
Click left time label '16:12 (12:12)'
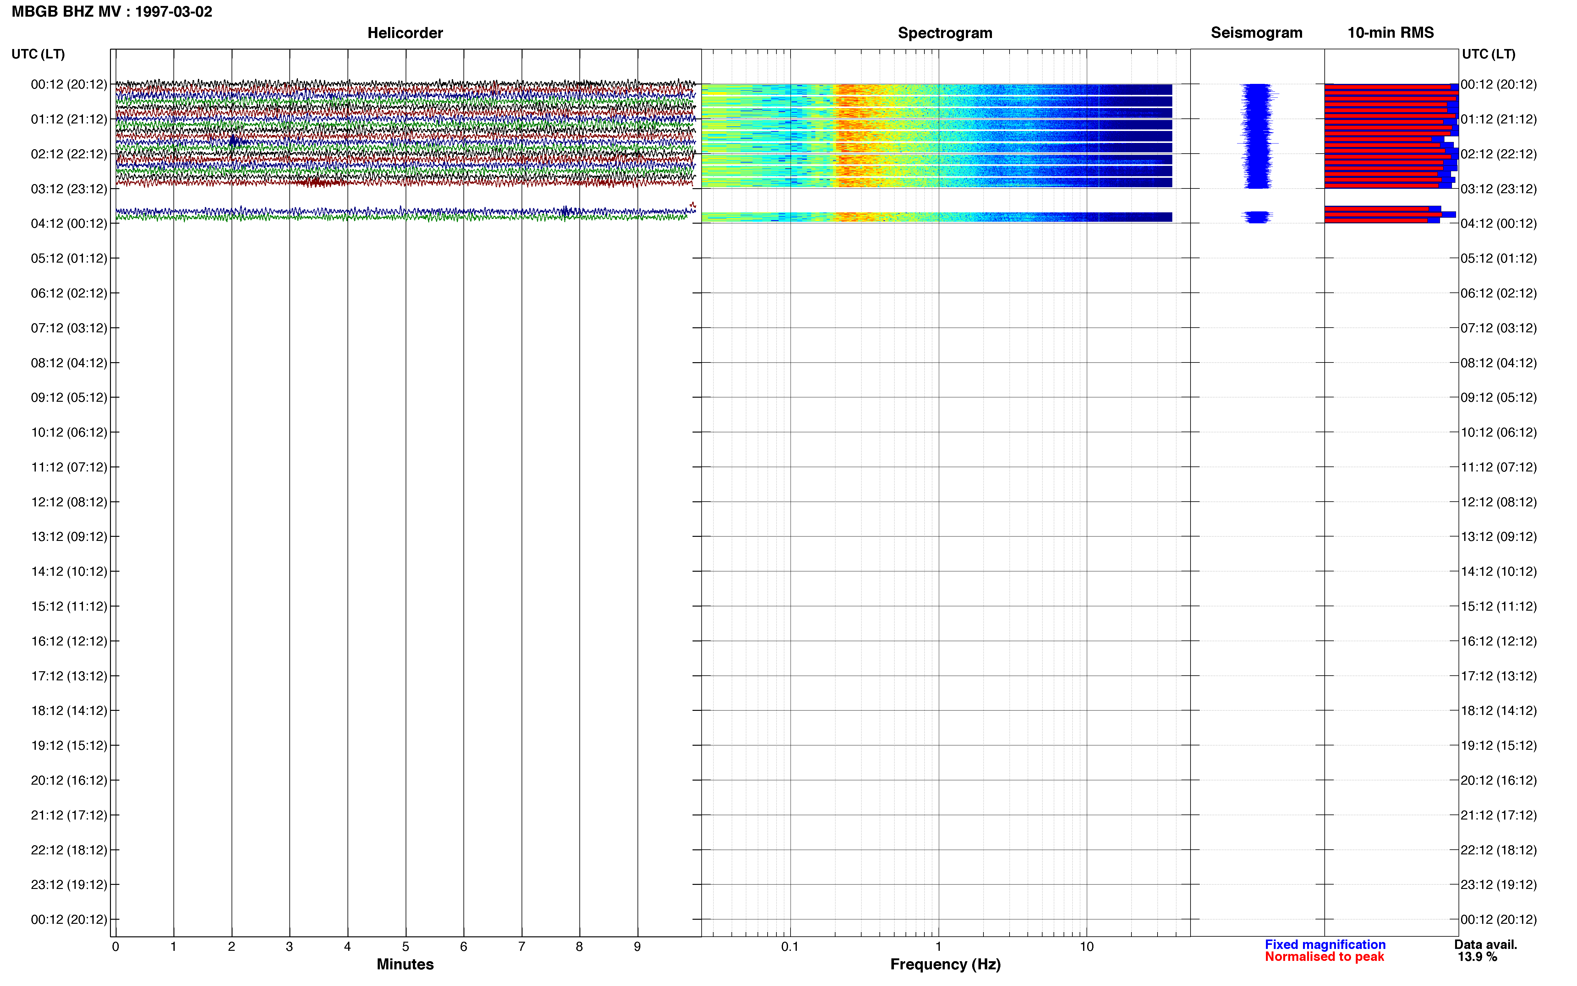[69, 641]
